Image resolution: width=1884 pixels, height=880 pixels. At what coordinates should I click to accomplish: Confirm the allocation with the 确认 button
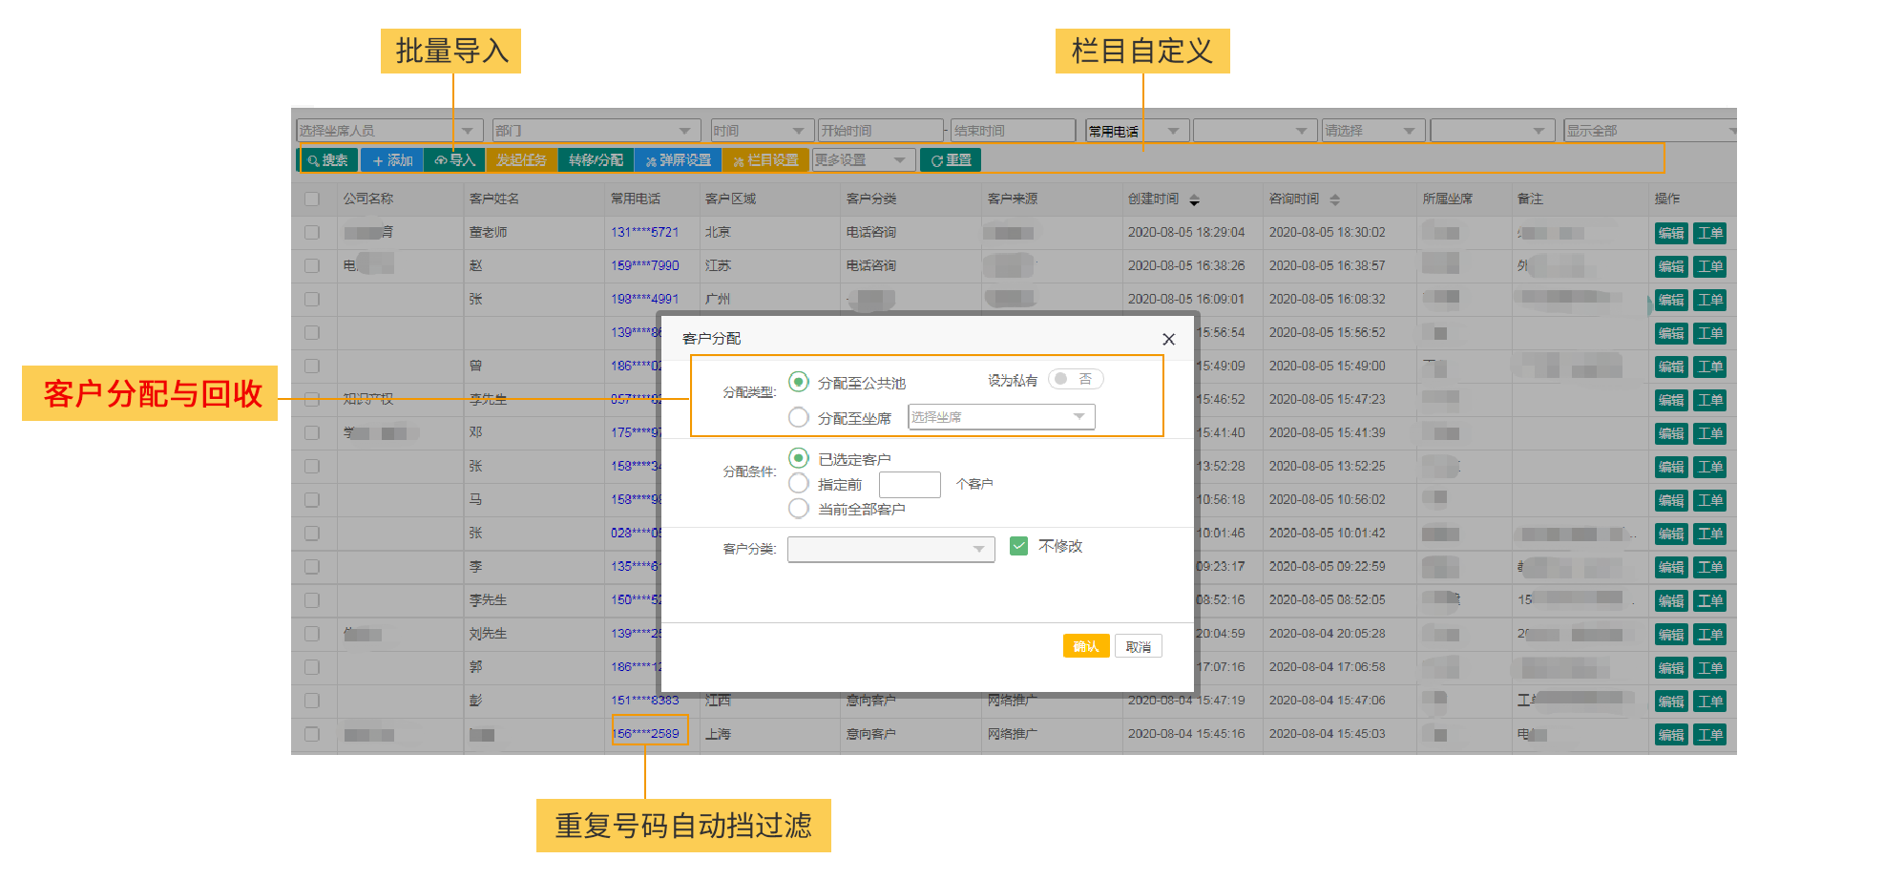pyautogui.click(x=1085, y=646)
